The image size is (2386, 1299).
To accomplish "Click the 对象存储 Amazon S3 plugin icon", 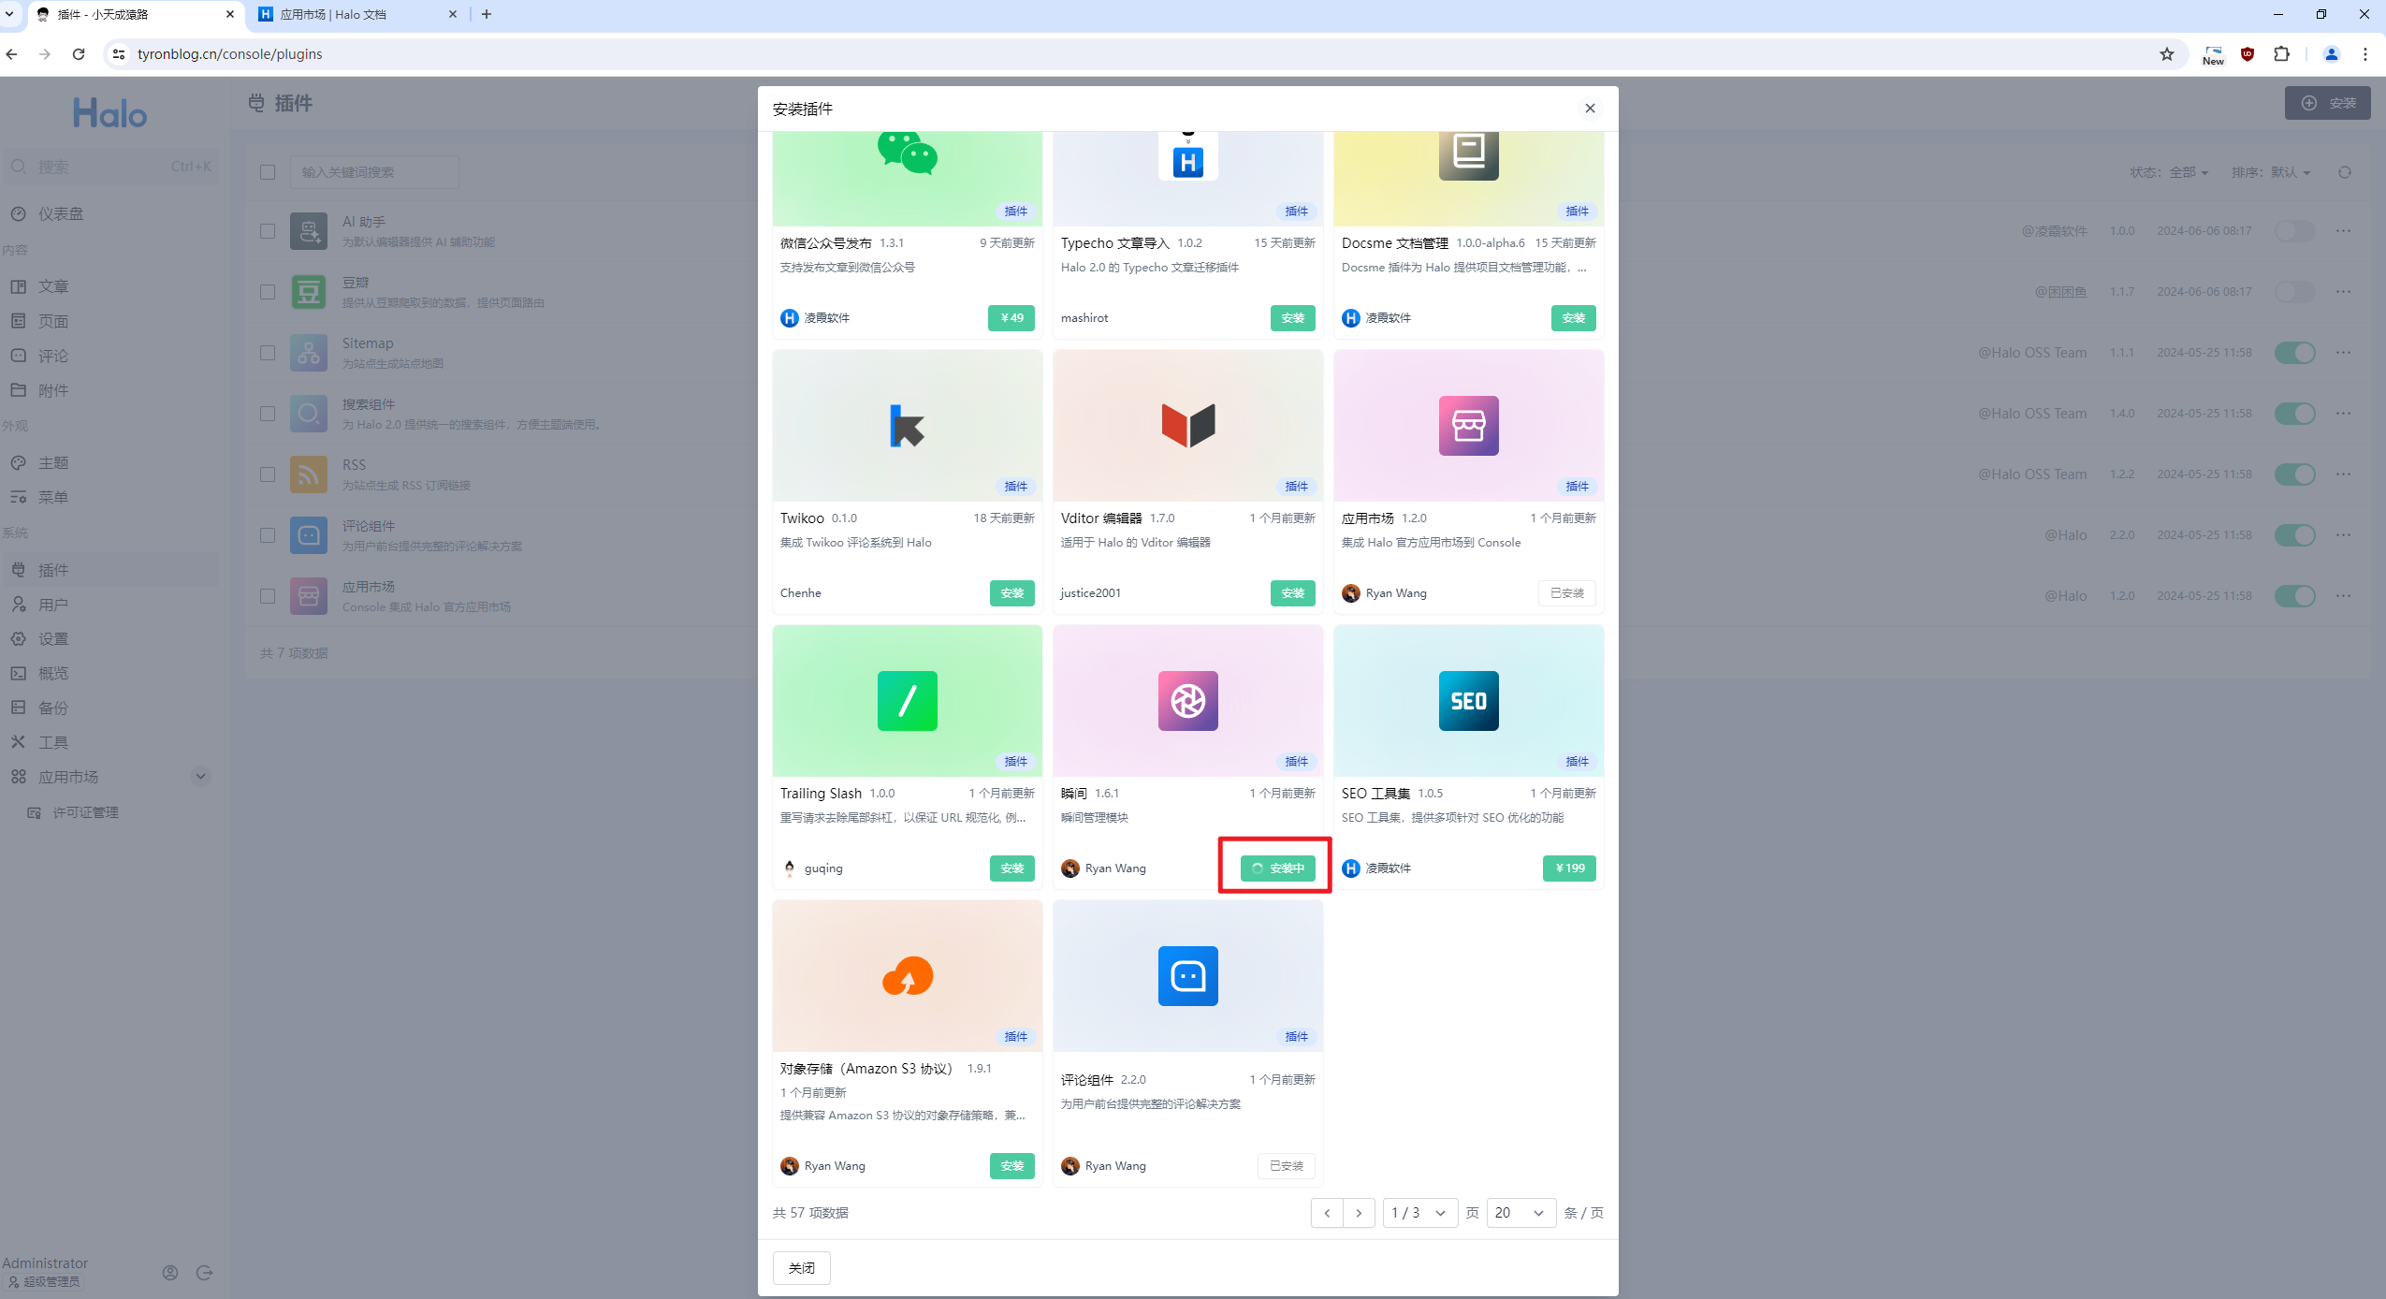I will pos(907,976).
